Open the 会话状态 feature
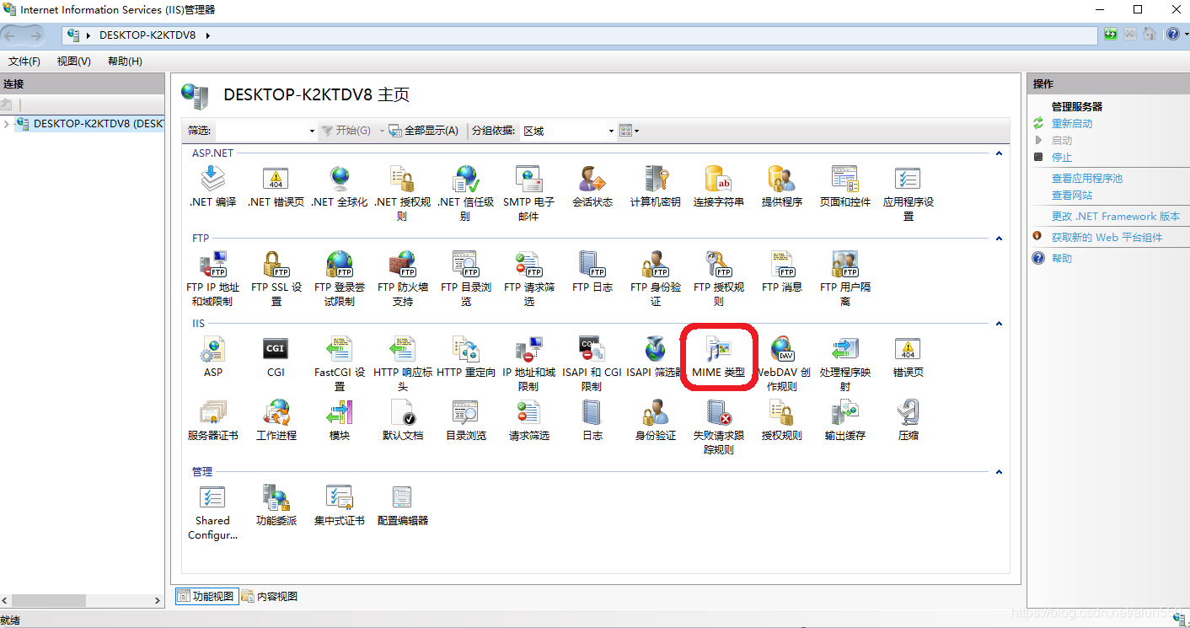1190x628 pixels. pyautogui.click(x=592, y=187)
